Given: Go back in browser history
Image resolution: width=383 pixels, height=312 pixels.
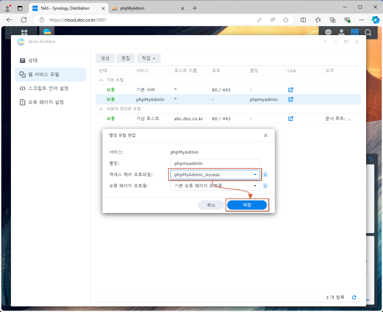Looking at the screenshot, I should click(x=9, y=20).
